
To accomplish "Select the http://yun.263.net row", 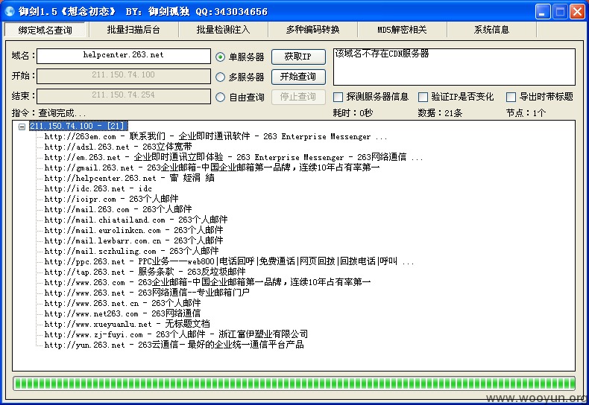I will pos(174,345).
